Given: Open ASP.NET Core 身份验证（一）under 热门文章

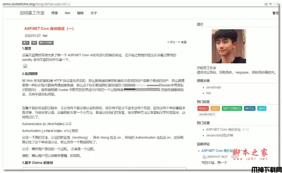Looking at the screenshot, I should point(227,129).
